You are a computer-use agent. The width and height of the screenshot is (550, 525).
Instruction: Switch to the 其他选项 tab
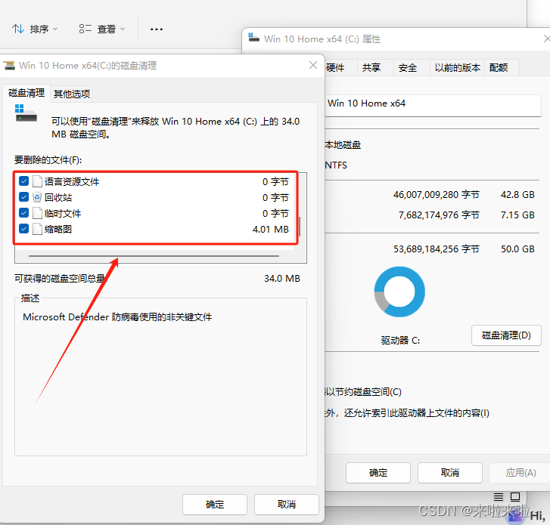click(72, 94)
